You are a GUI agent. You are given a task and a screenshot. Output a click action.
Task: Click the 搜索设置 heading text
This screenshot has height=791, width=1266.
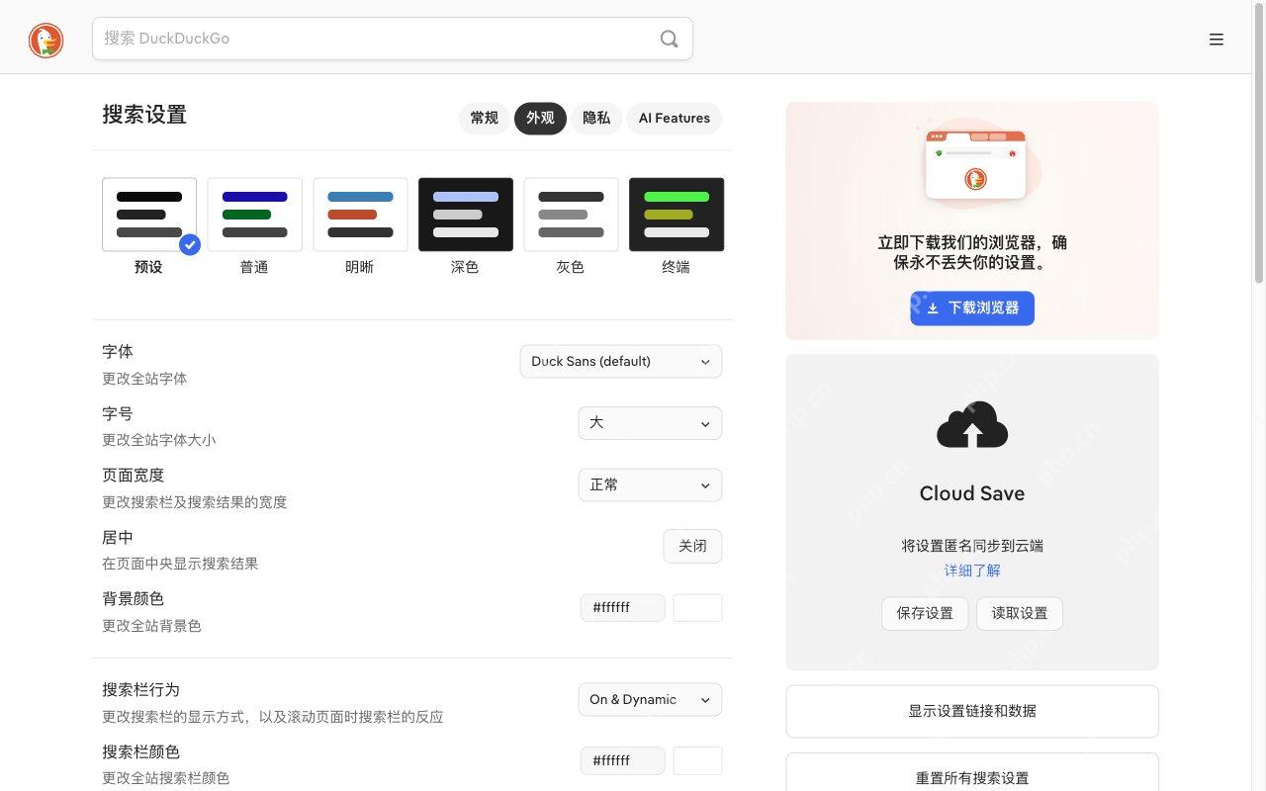point(144,115)
